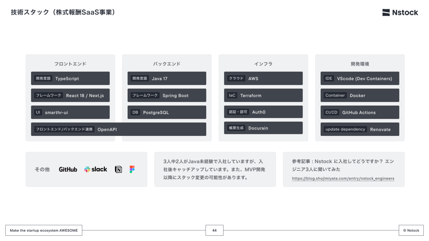The height and width of the screenshot is (241, 429).
Task: Select the VScode (Dev Containers) row
Action: click(x=360, y=78)
